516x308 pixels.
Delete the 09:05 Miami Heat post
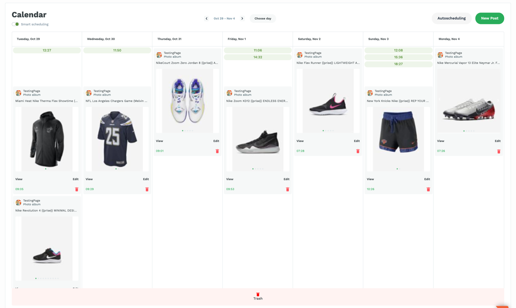[x=76, y=189]
